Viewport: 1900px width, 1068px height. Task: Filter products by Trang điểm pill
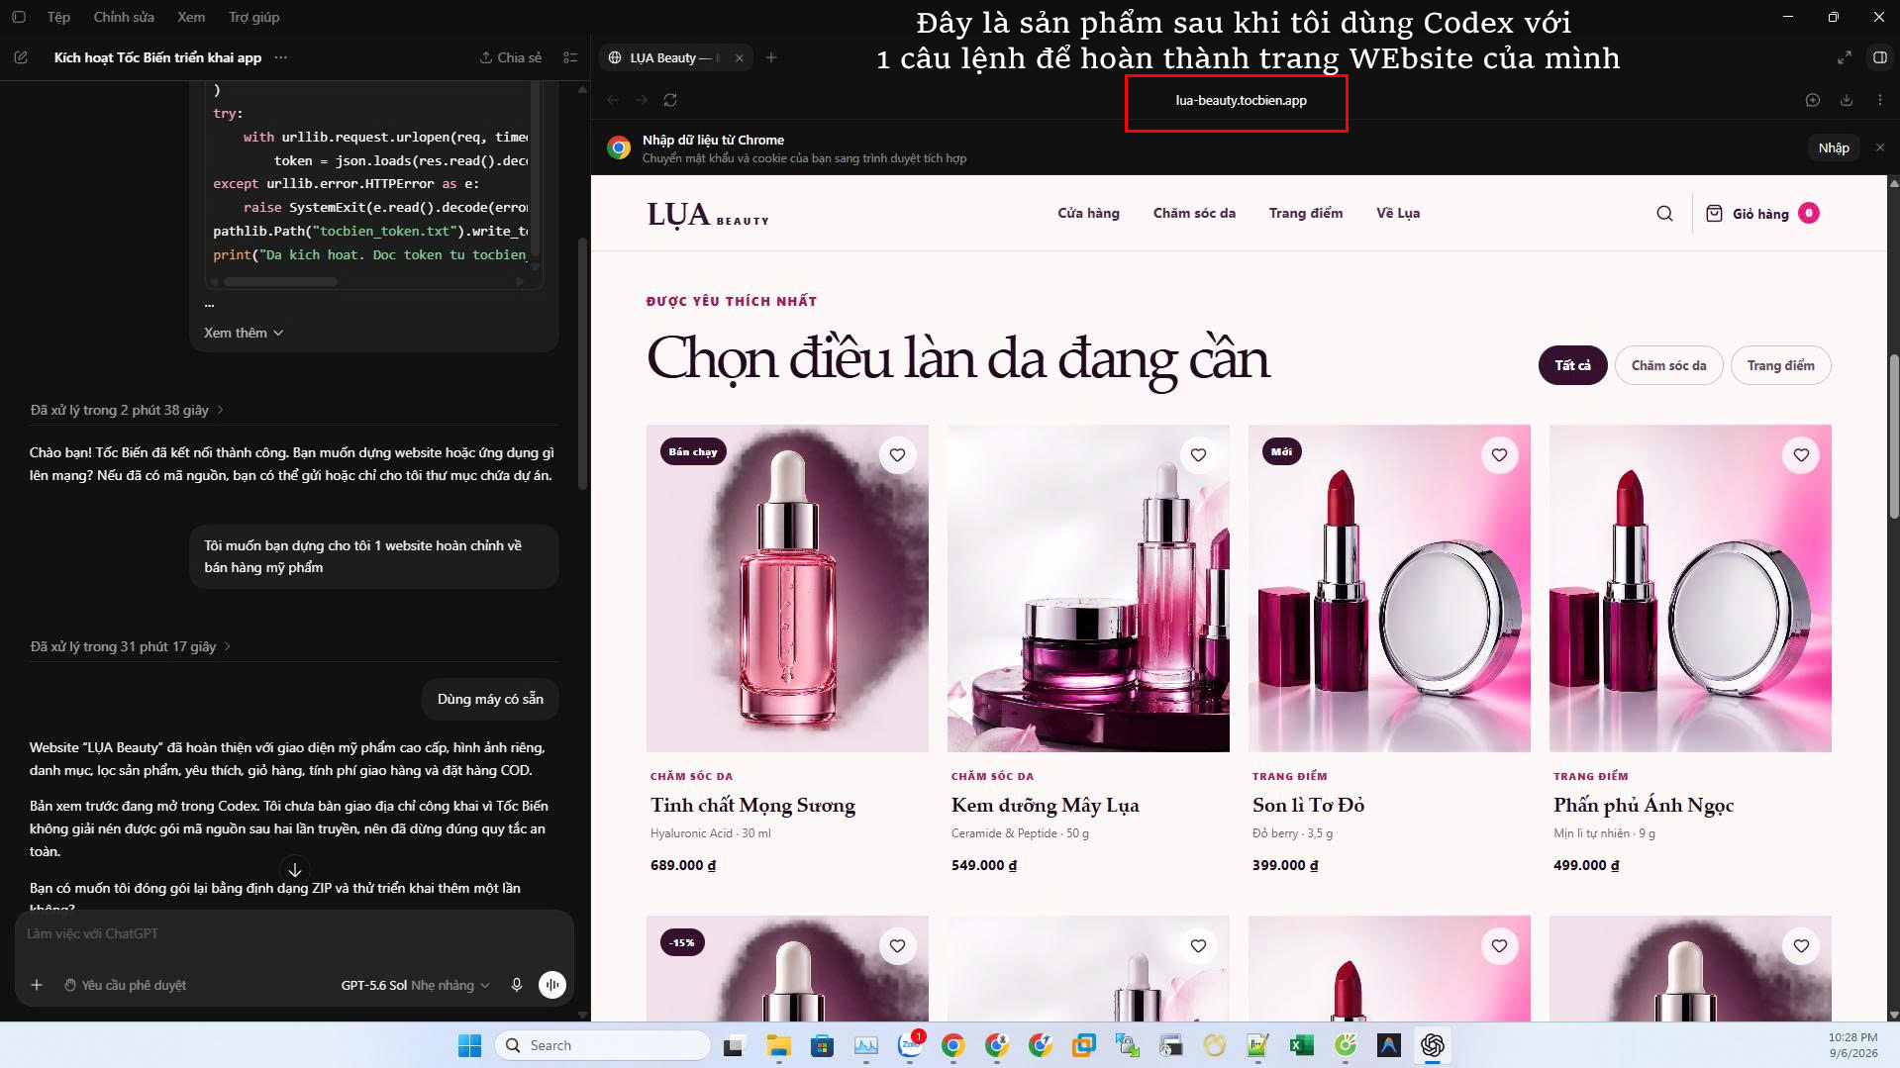[x=1780, y=365]
